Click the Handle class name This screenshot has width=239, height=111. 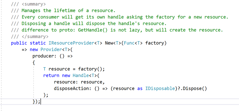(81, 76)
